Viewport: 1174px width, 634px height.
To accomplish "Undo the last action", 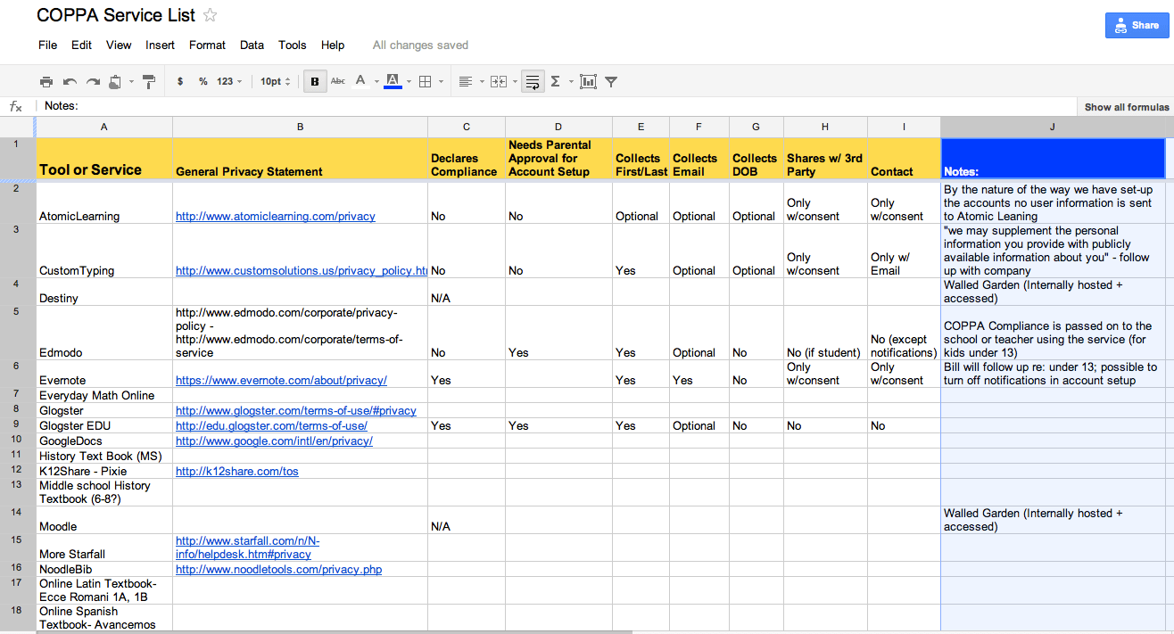I will 70,81.
